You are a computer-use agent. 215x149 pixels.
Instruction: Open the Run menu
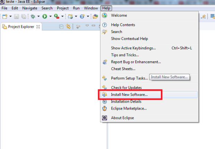click(76, 8)
